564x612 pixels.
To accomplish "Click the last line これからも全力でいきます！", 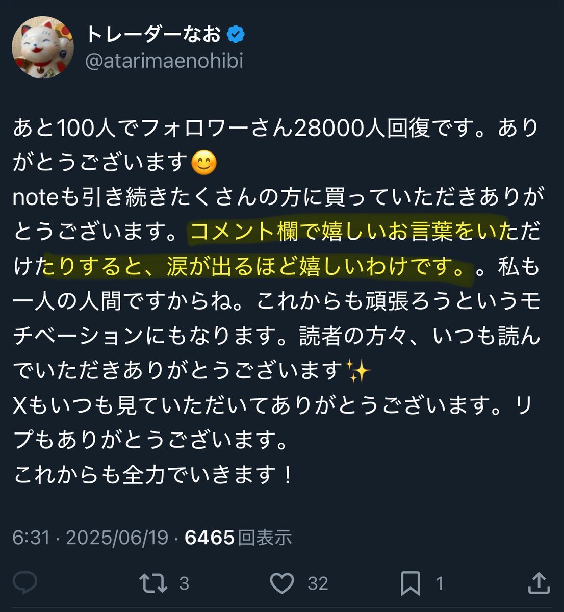I will (153, 474).
